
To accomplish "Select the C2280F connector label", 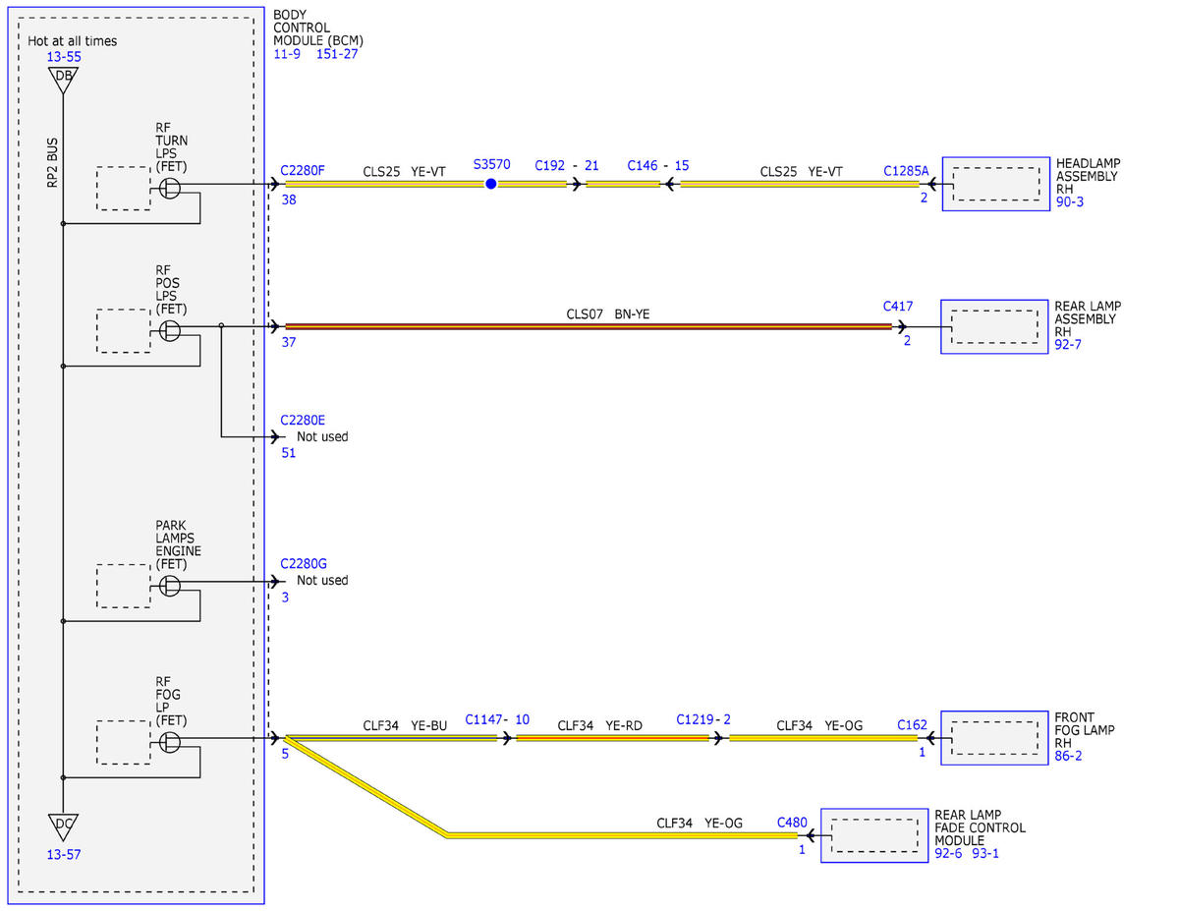I will click(303, 170).
